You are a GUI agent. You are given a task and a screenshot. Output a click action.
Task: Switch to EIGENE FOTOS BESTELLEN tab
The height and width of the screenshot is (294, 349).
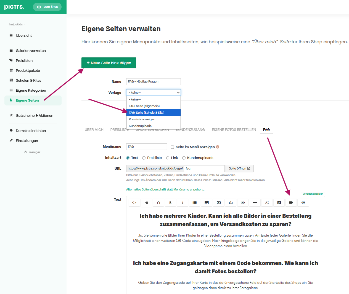(234, 129)
